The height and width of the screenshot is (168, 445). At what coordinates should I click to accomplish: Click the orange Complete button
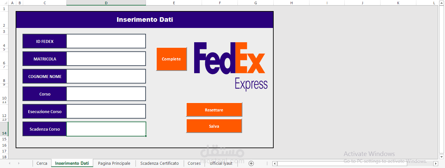(x=171, y=59)
